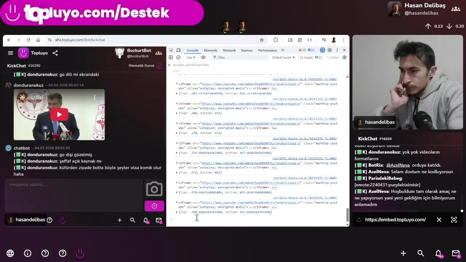This screenshot has height=262, width=466.
Task: Reload the alfa.topluyo.com page
Action: coord(28,40)
